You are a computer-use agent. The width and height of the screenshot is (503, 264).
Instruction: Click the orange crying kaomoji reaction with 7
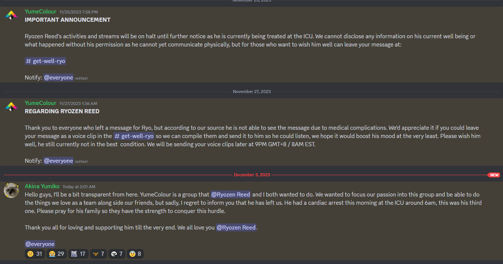[98, 254]
